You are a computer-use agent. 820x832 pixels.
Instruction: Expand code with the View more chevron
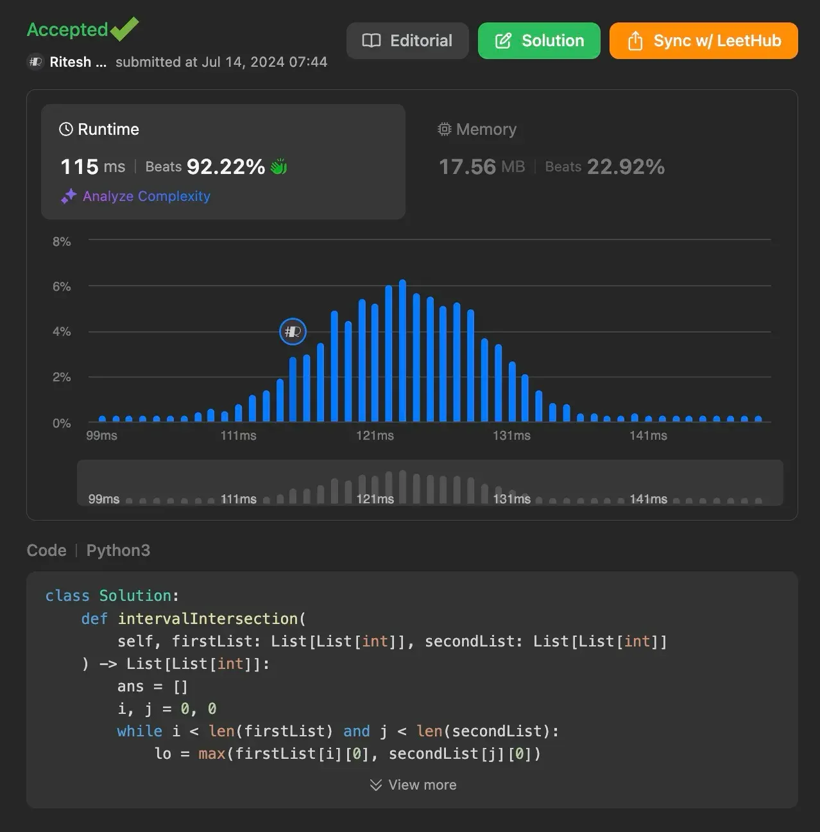coord(376,784)
